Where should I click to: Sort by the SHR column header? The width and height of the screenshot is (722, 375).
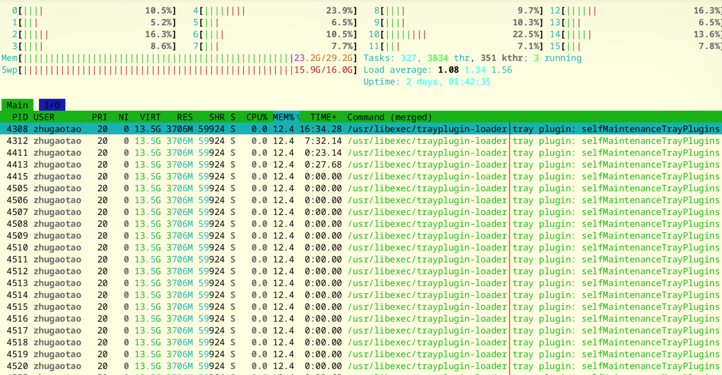tap(217, 117)
